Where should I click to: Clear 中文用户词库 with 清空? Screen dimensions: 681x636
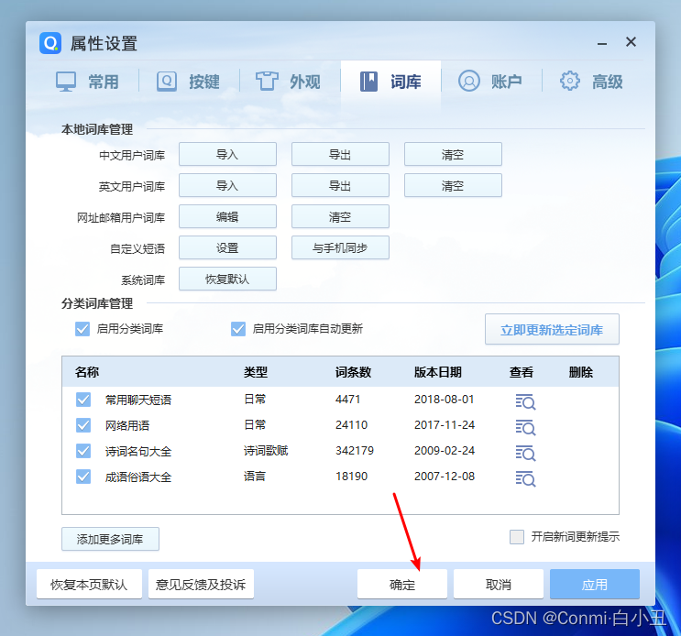pyautogui.click(x=453, y=154)
